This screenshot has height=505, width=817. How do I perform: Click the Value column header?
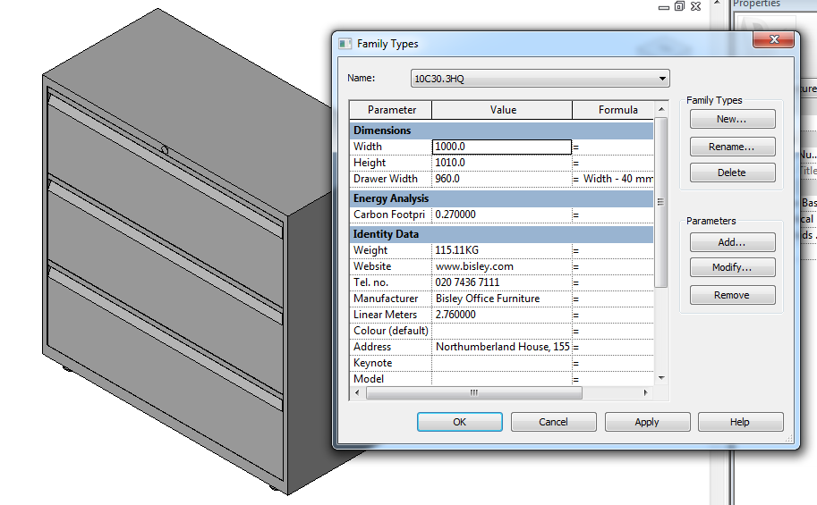click(x=502, y=110)
